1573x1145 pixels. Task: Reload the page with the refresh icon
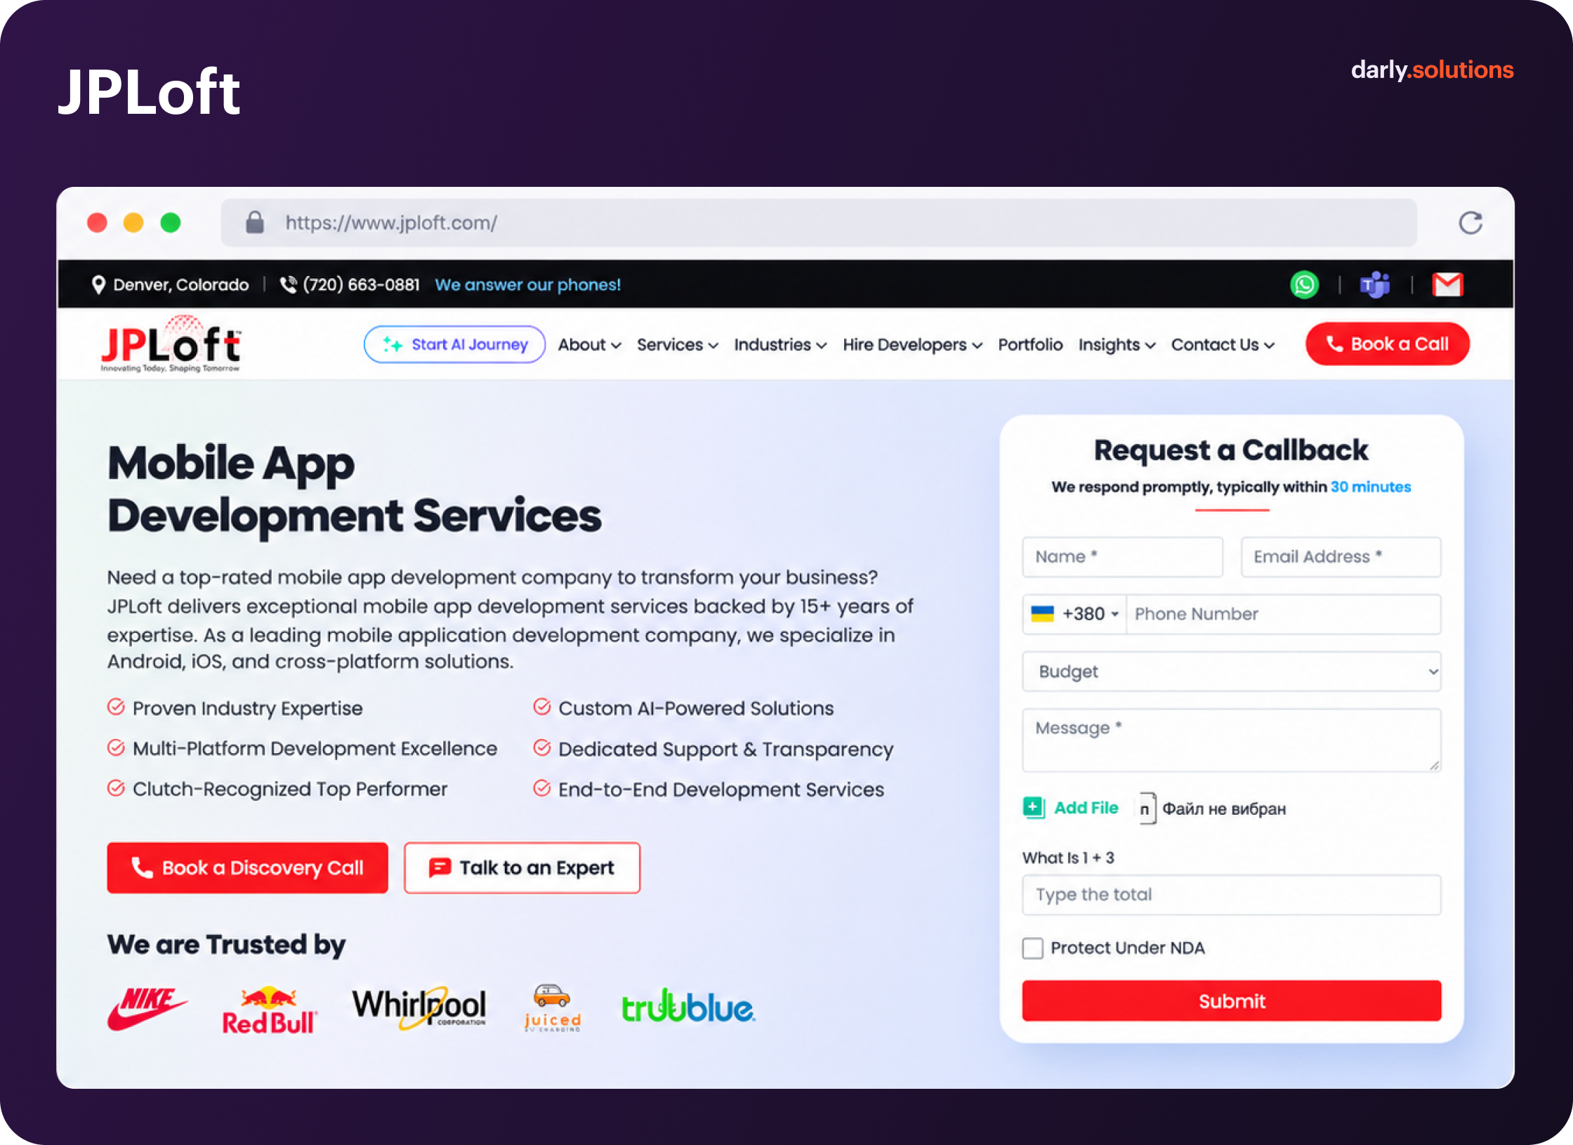(x=1470, y=223)
